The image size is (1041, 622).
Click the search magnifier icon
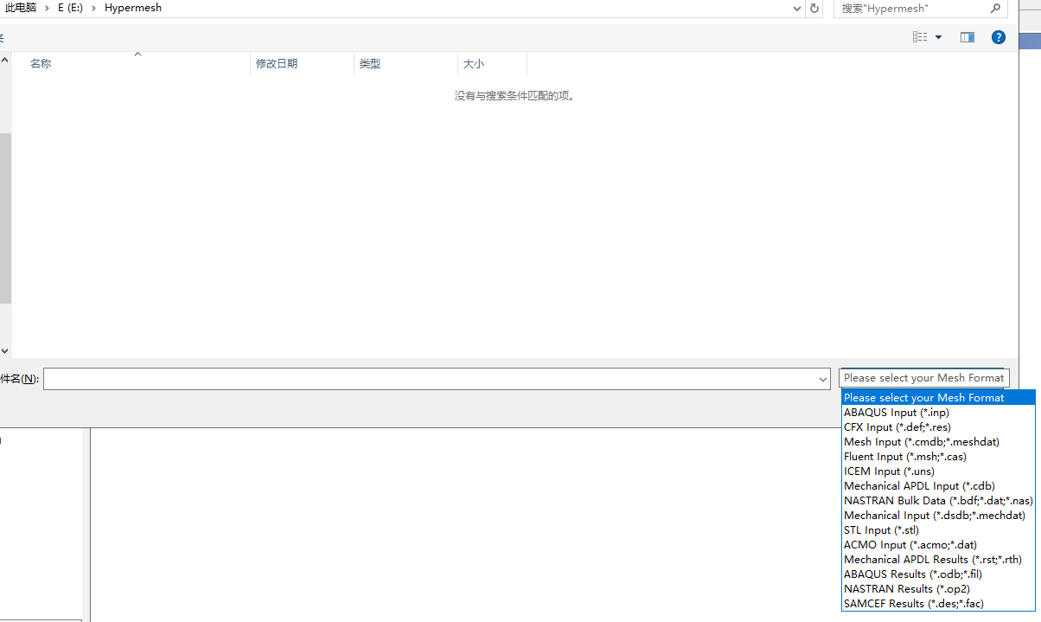click(x=996, y=8)
